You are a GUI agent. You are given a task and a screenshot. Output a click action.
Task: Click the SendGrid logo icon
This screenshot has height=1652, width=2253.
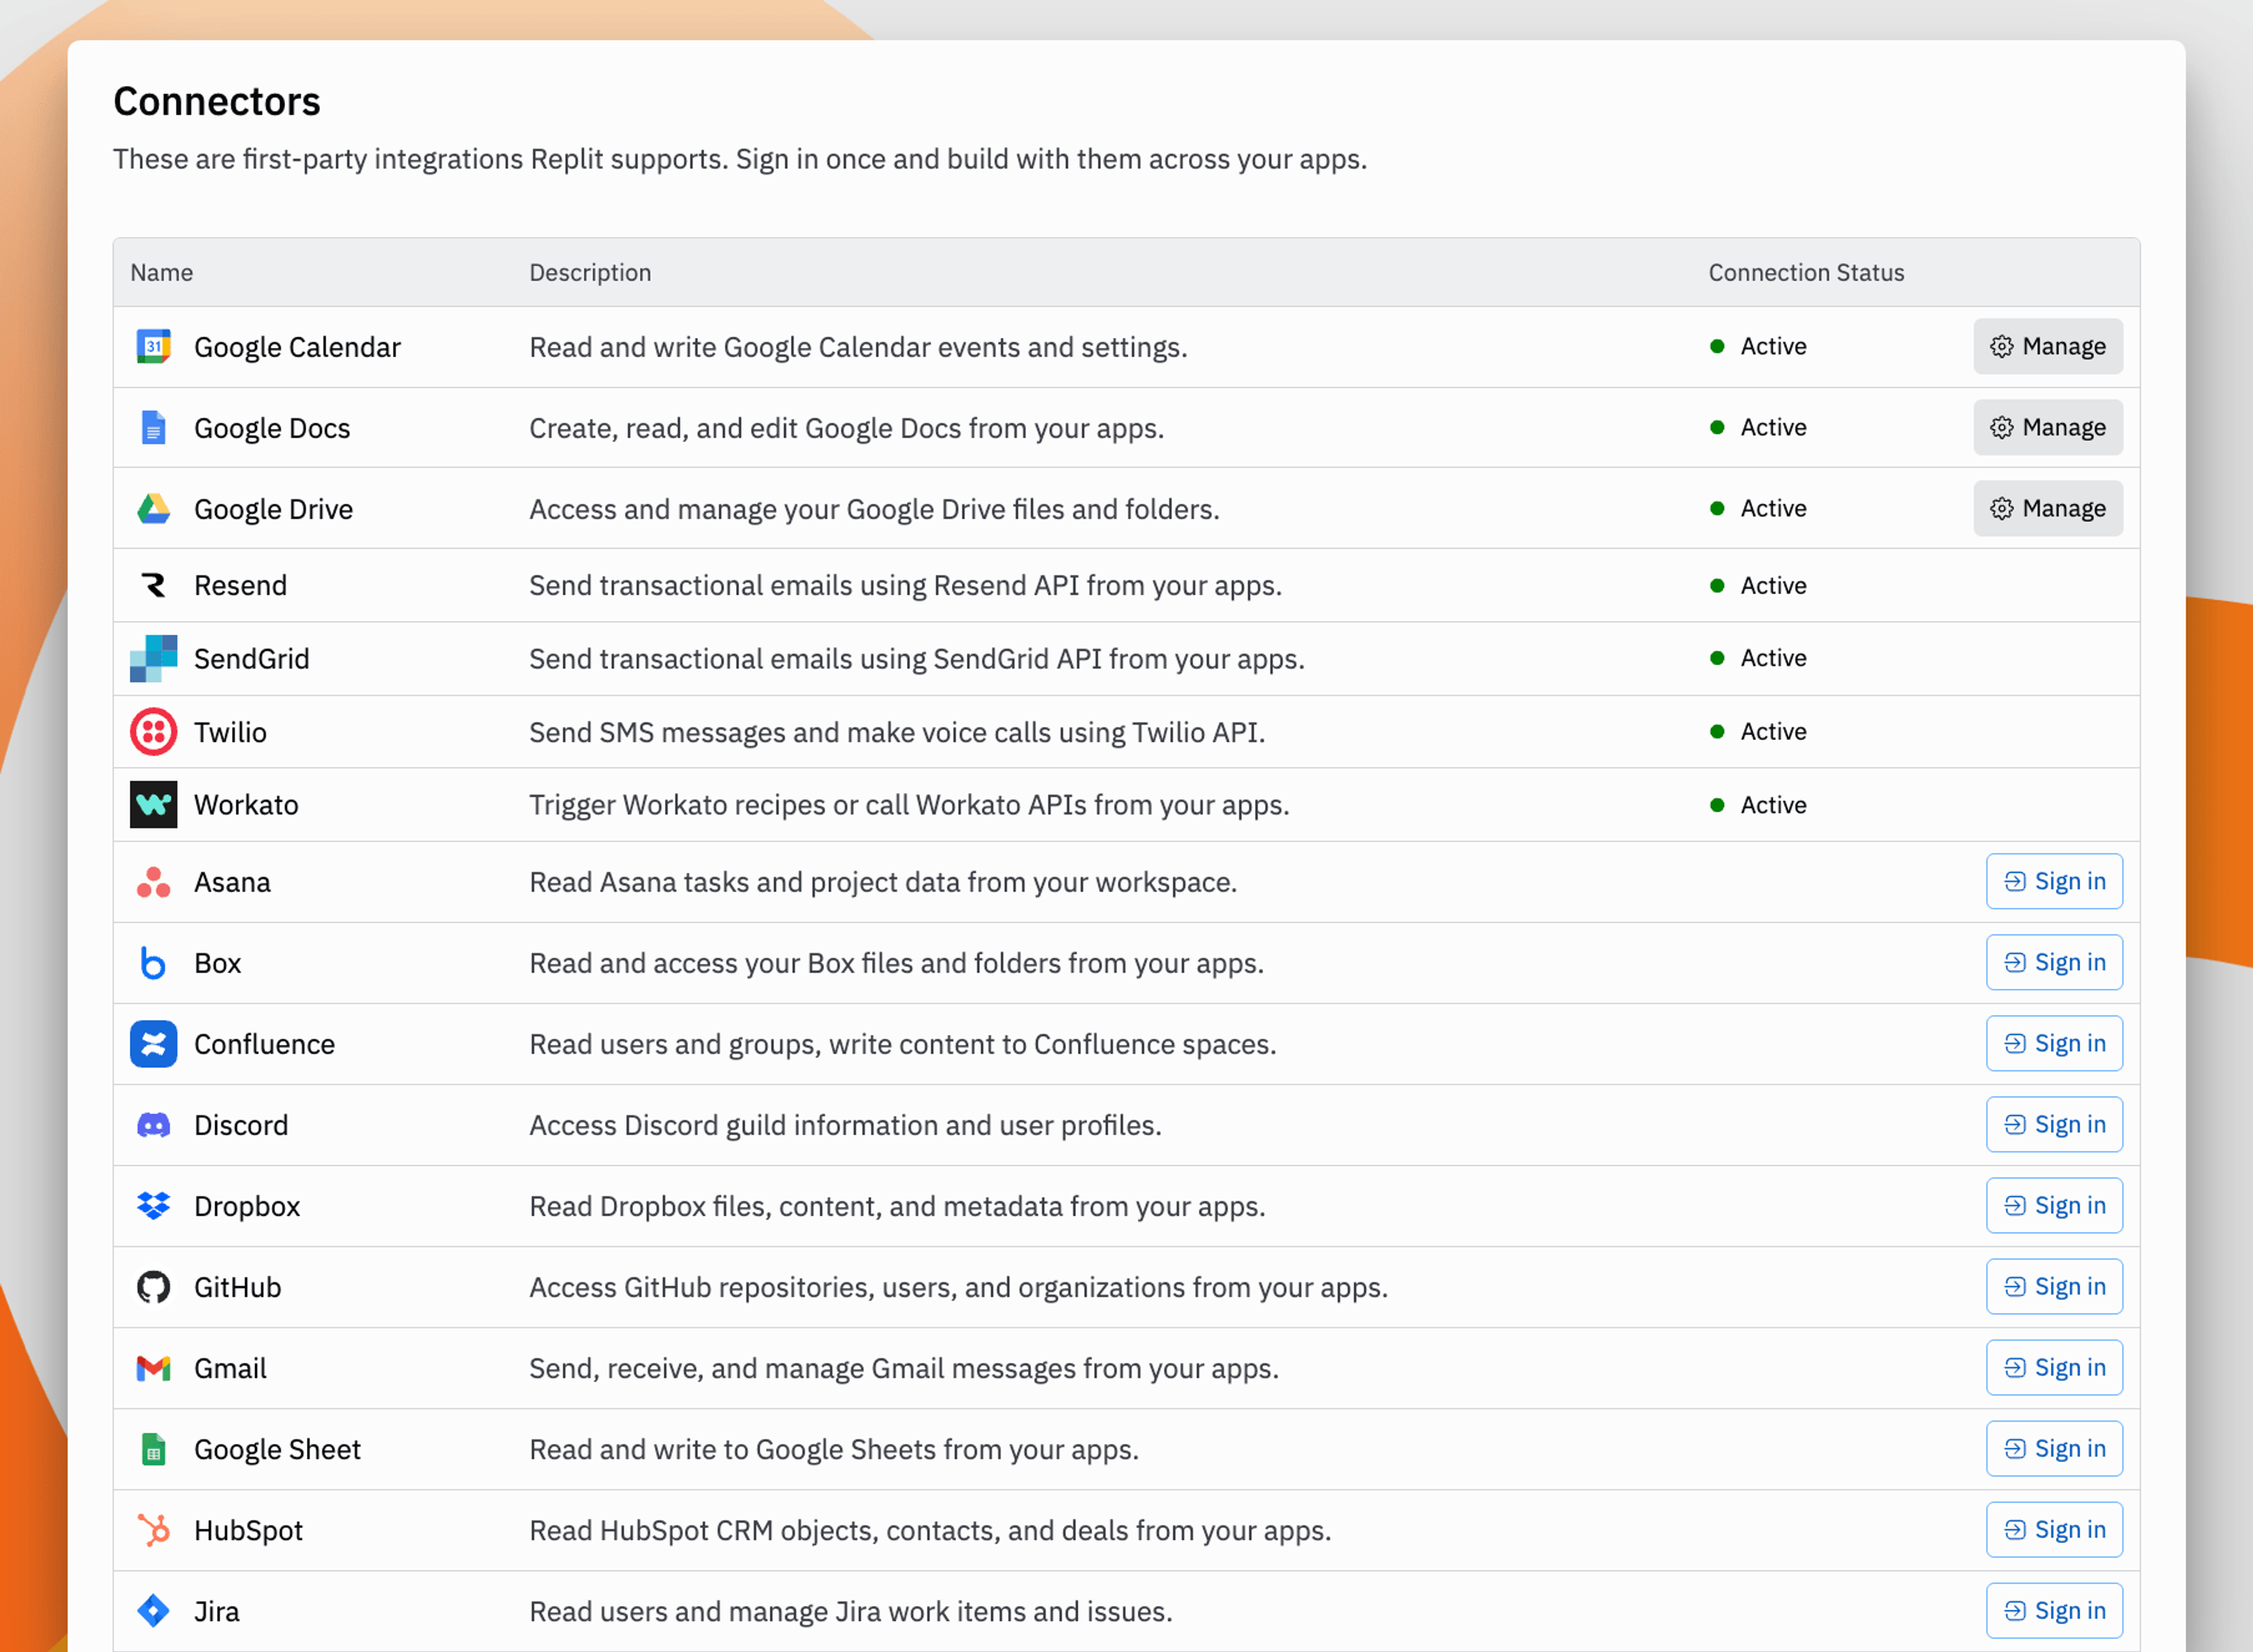coord(153,659)
